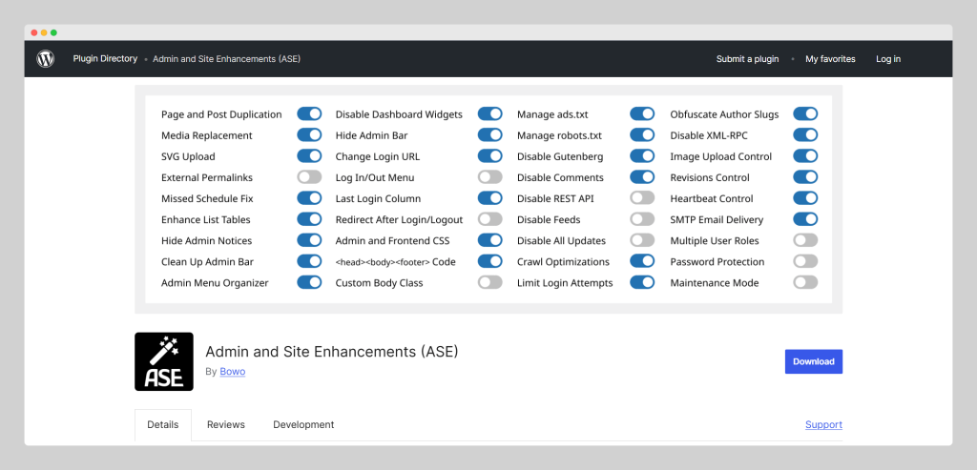Toggle Crawl Optimizations switch
This screenshot has height=470, width=977.
pyautogui.click(x=642, y=261)
